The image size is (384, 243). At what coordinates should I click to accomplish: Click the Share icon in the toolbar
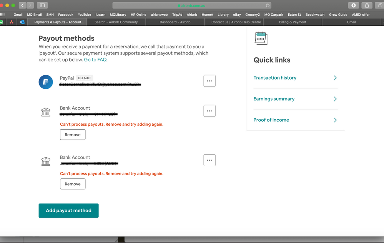(x=366, y=5)
